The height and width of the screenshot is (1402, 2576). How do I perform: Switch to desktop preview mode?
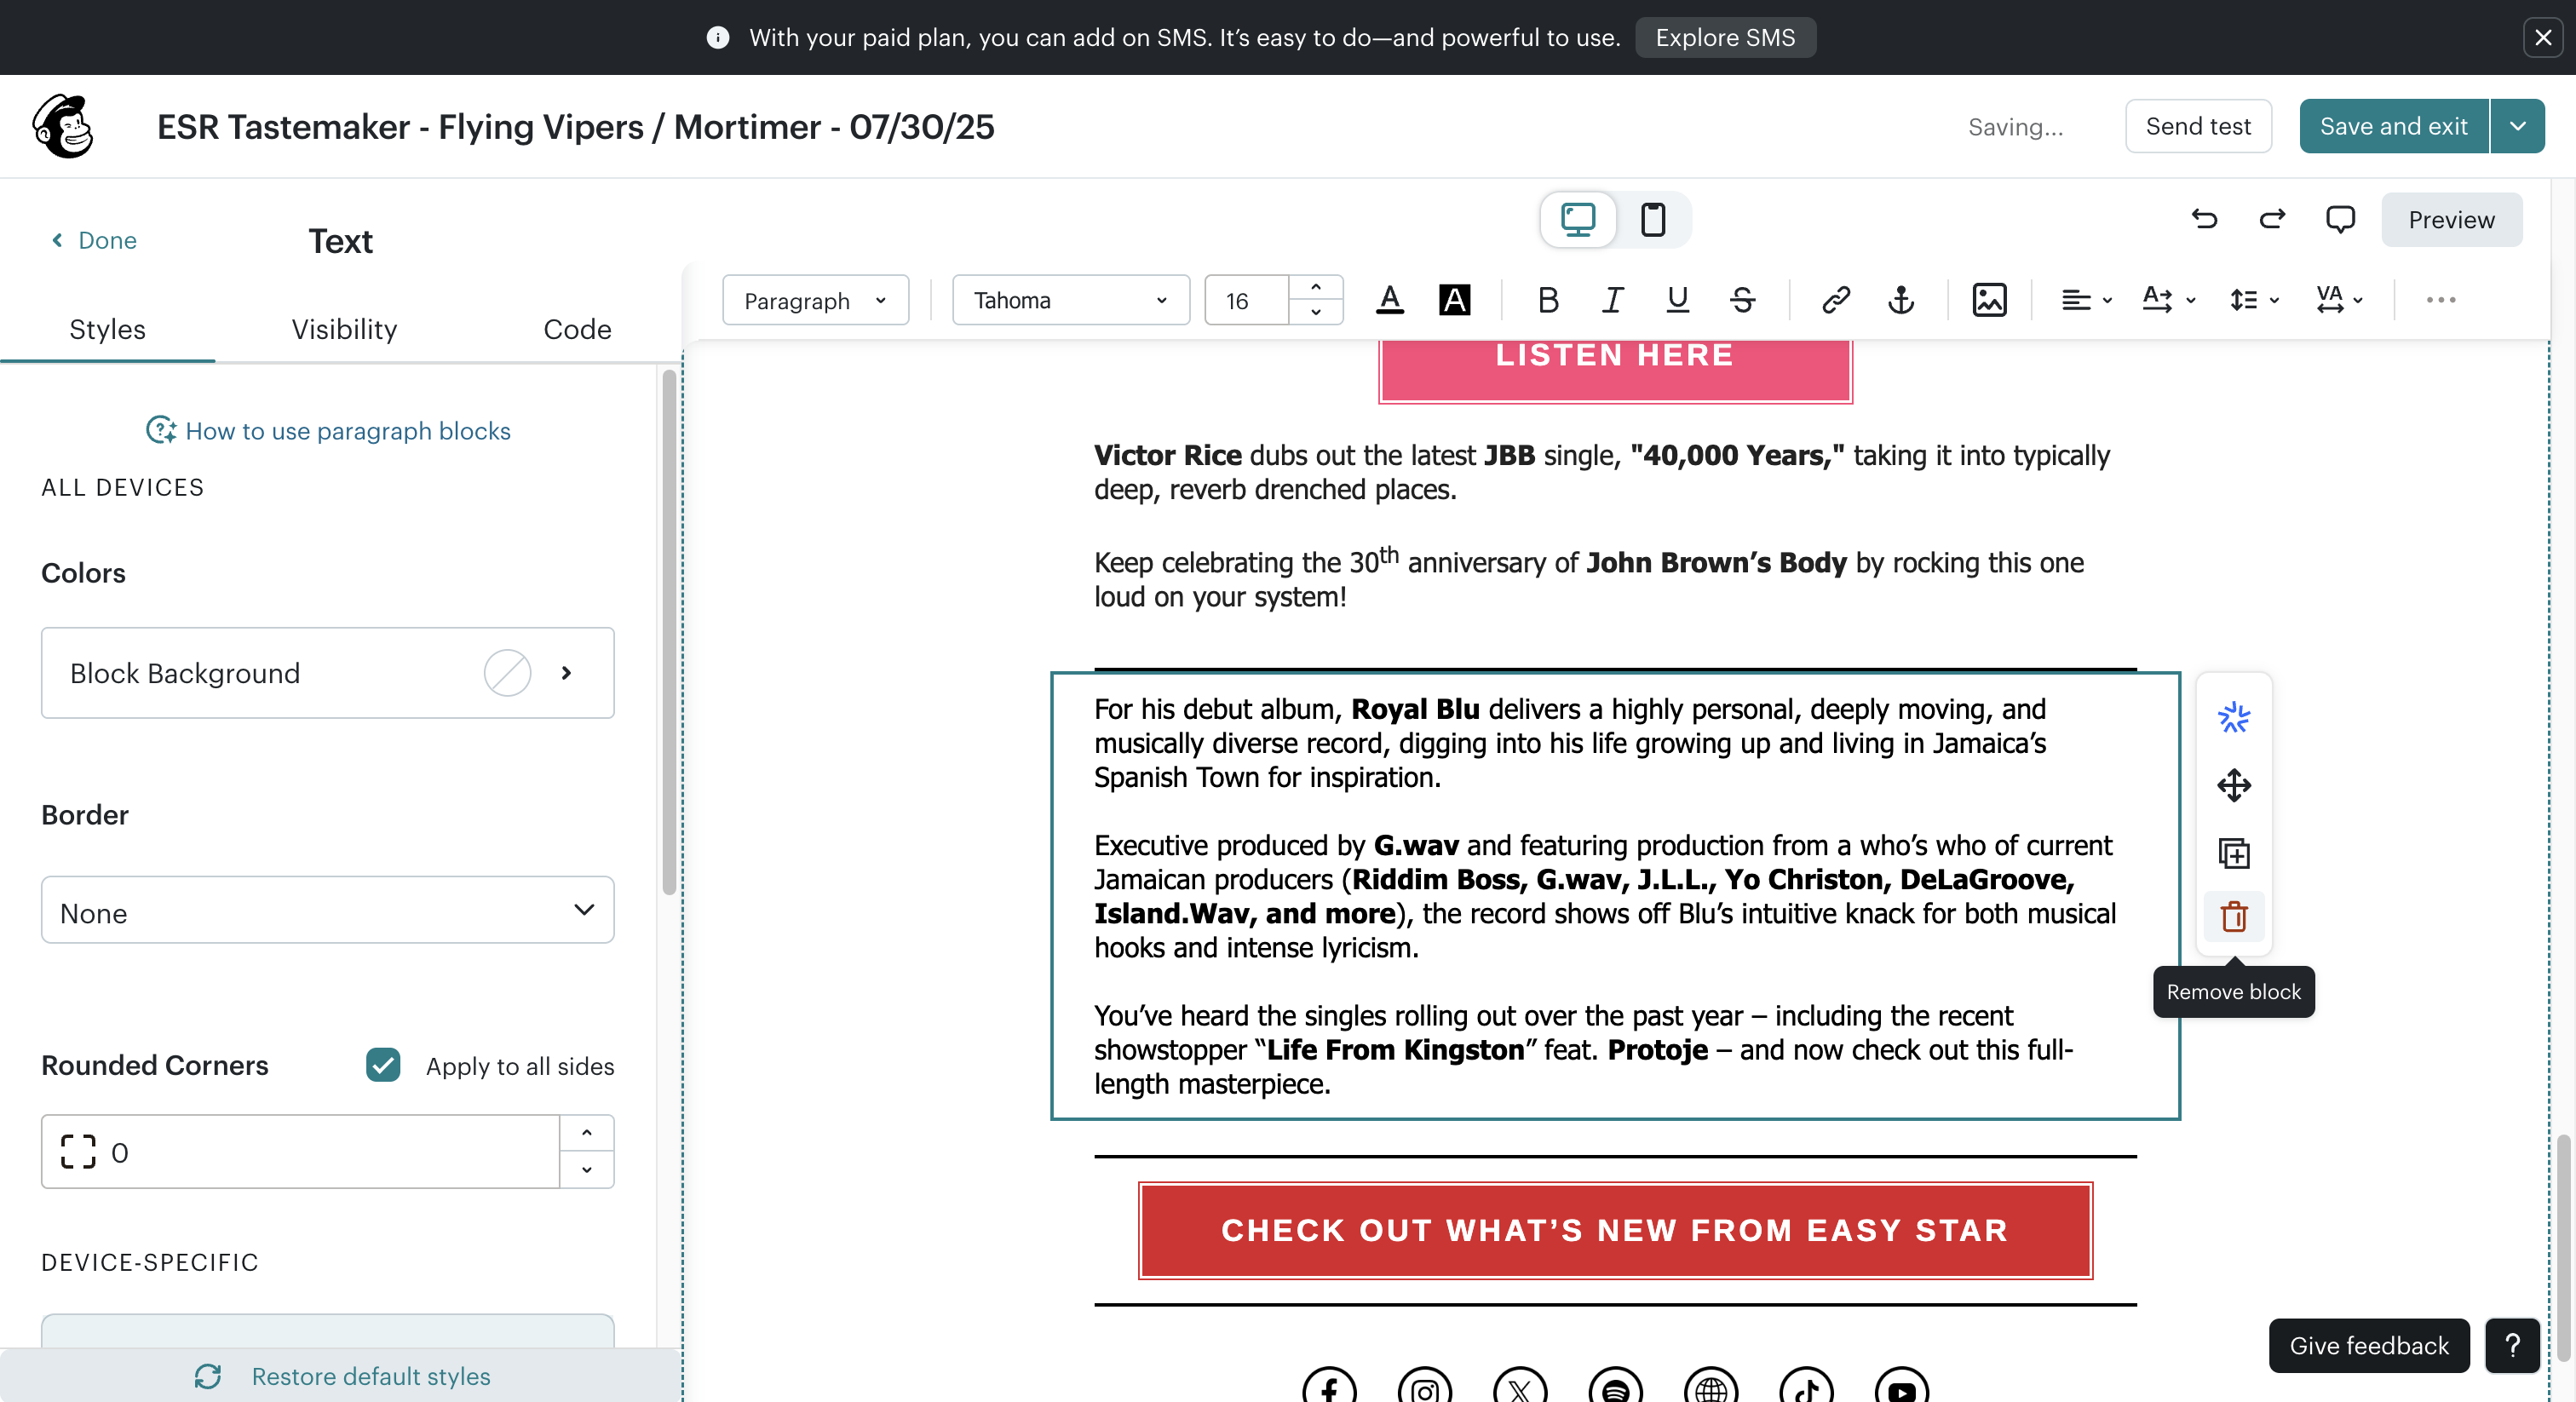[1578, 219]
